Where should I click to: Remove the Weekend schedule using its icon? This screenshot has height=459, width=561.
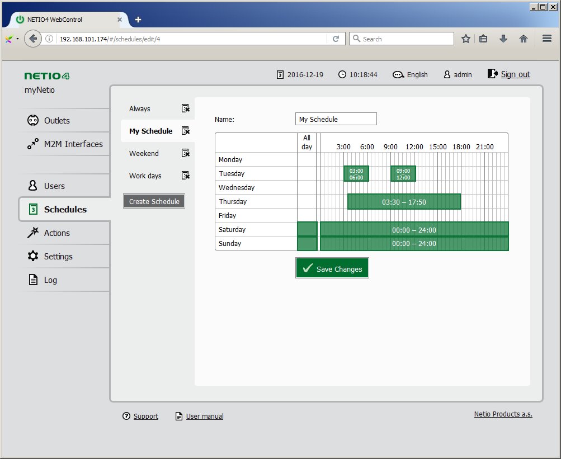click(186, 153)
